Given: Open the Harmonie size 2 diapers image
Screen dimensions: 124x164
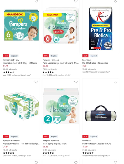Looking at the screenshot, I should tap(61, 106).
